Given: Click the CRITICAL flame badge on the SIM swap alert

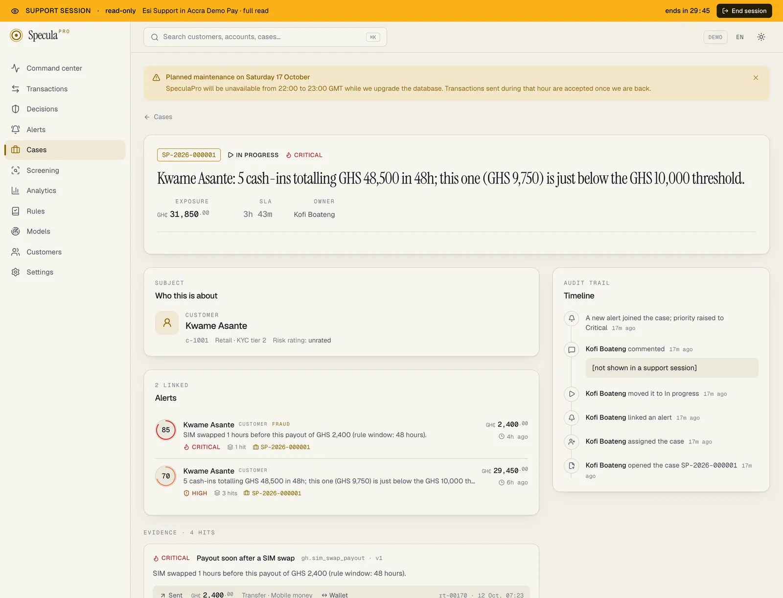Looking at the screenshot, I should (x=202, y=447).
